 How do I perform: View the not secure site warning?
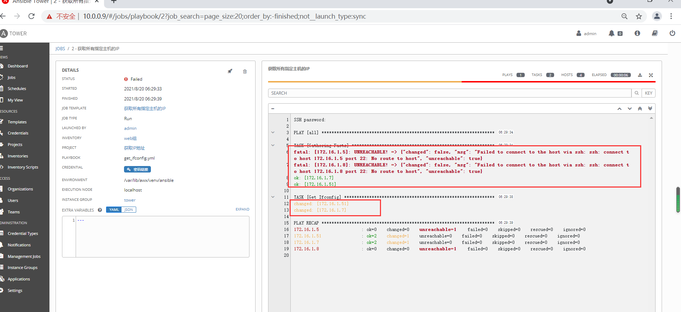tap(61, 16)
